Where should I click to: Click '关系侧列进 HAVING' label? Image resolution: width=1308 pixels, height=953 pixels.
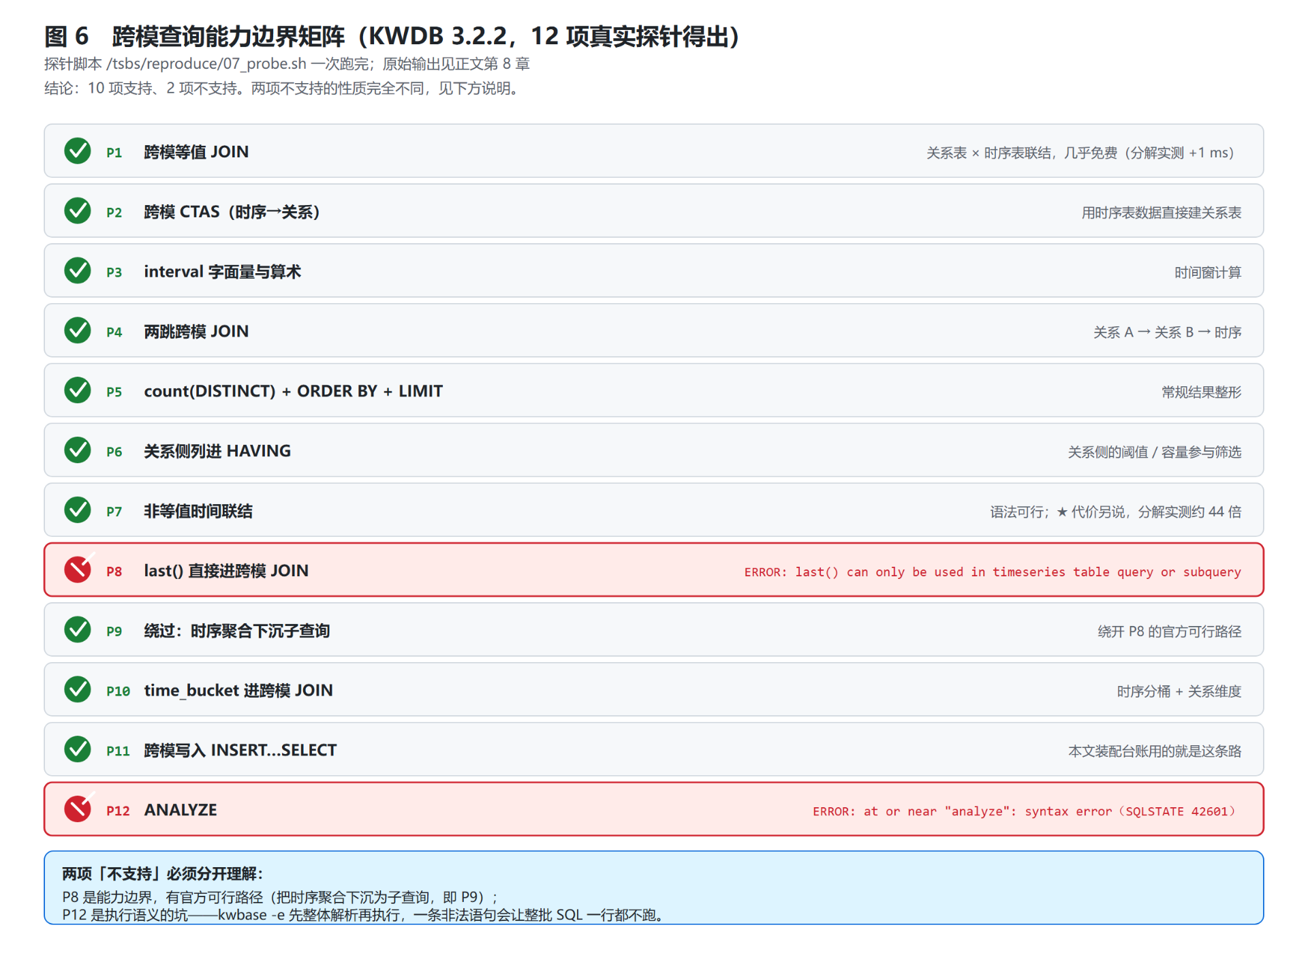[x=217, y=451]
